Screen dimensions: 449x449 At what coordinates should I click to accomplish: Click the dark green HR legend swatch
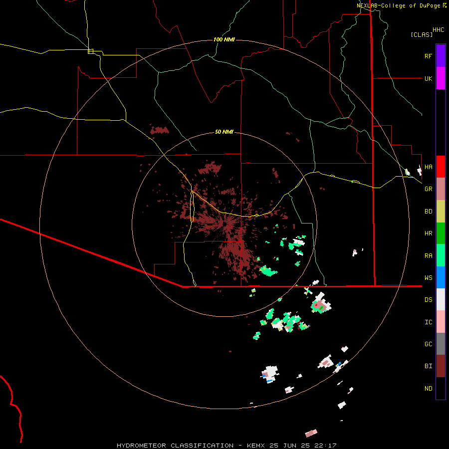[x=441, y=233]
